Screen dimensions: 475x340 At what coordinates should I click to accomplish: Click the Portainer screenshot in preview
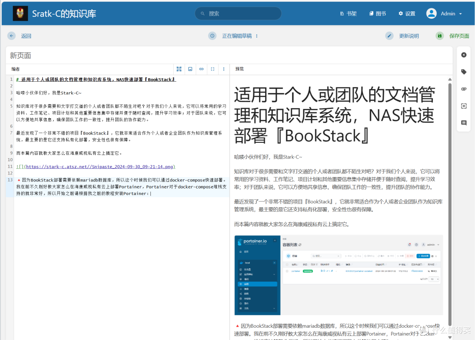coord(338,275)
